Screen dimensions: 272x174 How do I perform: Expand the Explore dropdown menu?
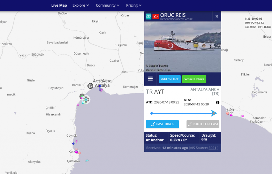point(81,5)
